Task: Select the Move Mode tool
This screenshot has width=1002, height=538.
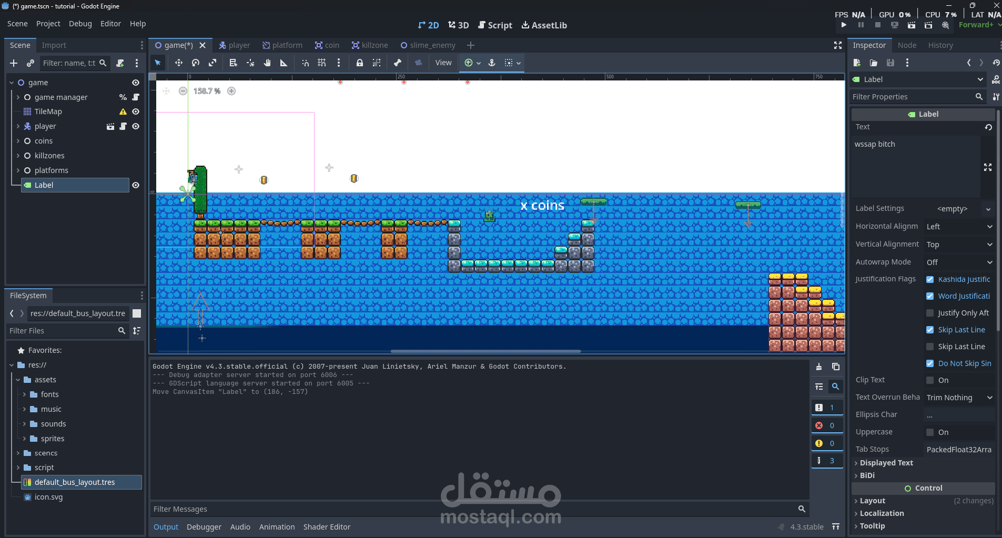Action: [179, 63]
